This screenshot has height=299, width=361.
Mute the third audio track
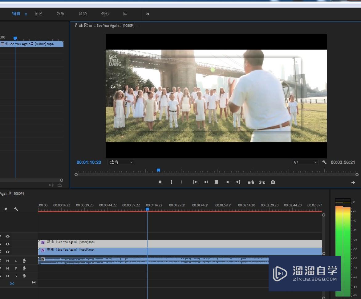[8, 276]
